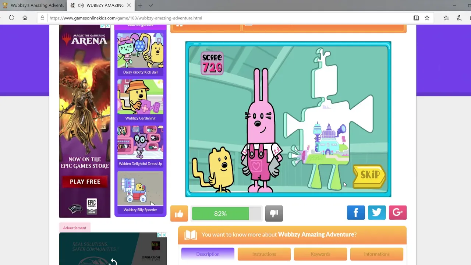The image size is (471, 265).
Task: Close the bottom video ad
Action: pyautogui.click(x=164, y=235)
